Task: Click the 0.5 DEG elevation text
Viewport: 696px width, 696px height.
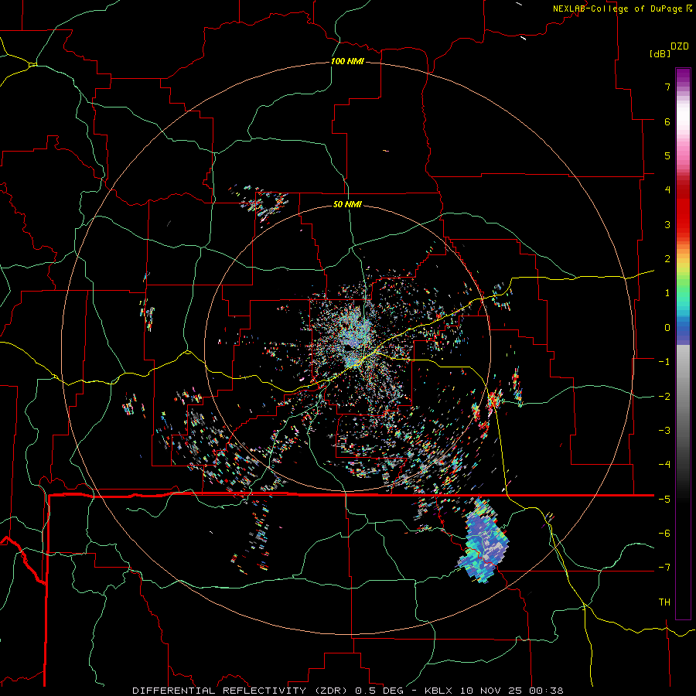Action: click(x=380, y=691)
